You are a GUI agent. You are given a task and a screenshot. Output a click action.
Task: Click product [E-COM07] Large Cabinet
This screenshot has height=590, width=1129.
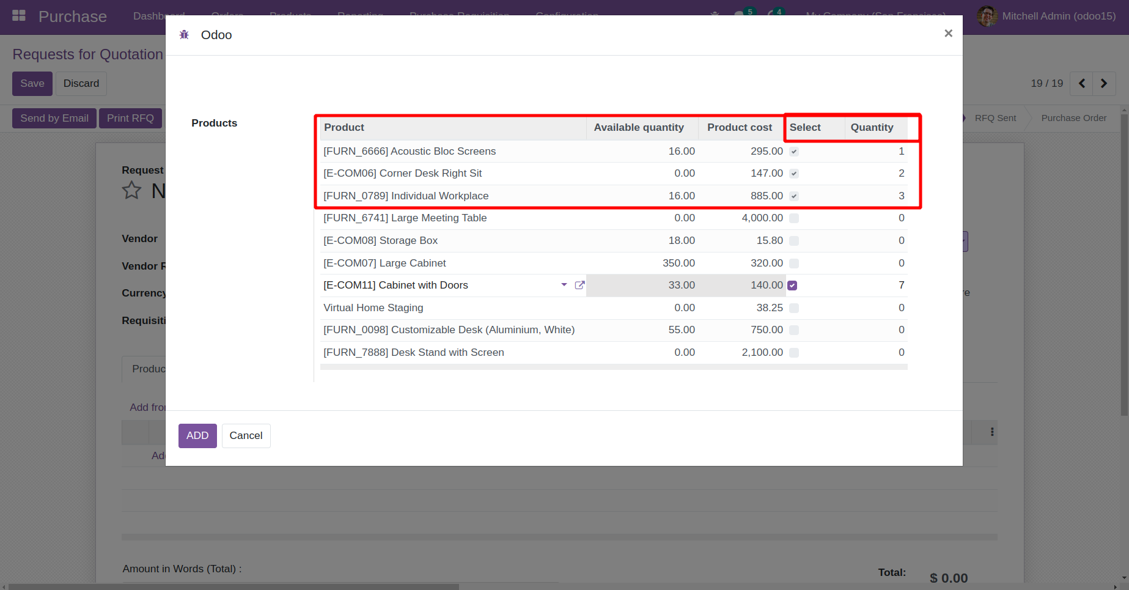pyautogui.click(x=384, y=264)
